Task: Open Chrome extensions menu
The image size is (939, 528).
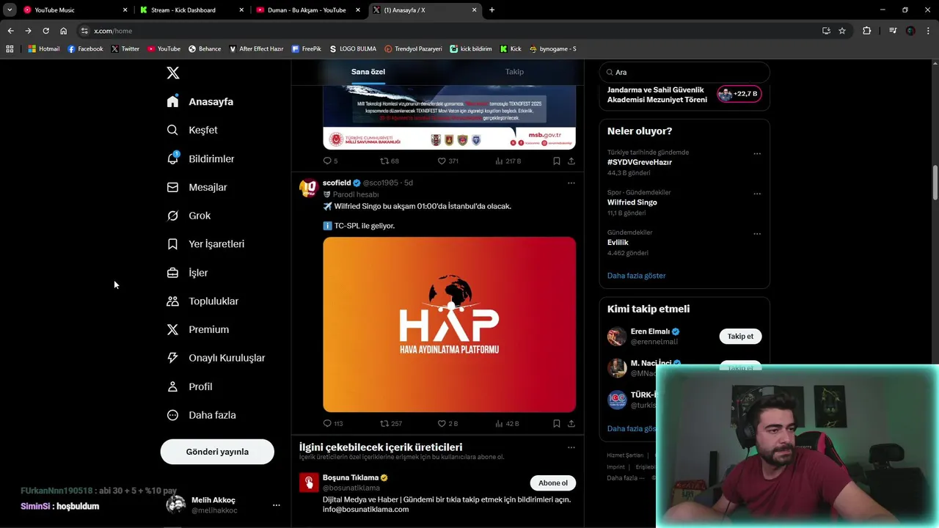Action: point(866,31)
